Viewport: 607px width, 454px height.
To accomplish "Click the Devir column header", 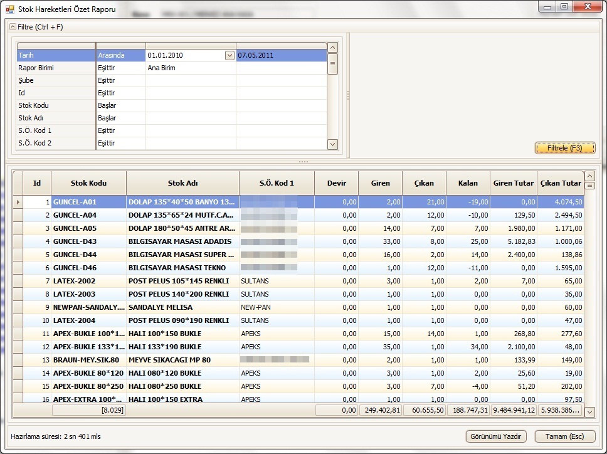I will point(336,183).
